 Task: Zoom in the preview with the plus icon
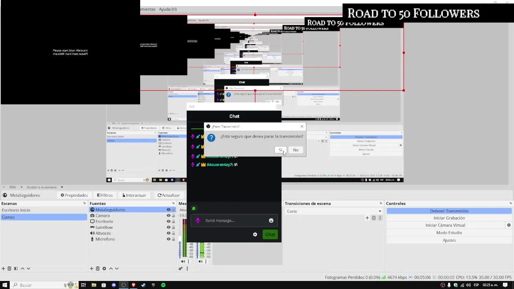pyautogui.click(x=21, y=187)
